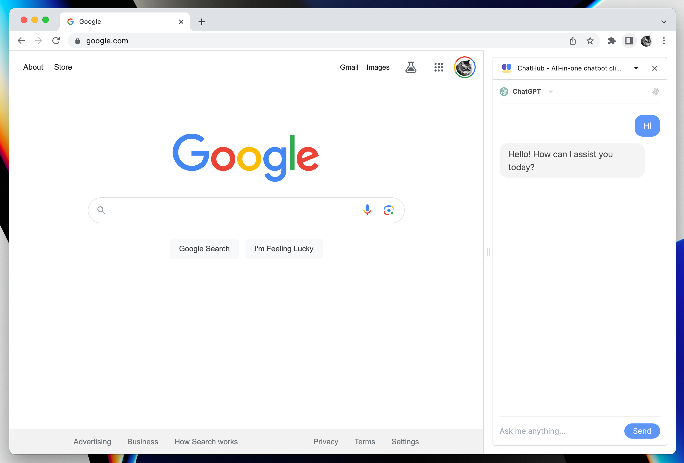Open Google Lens image search
Image resolution: width=684 pixels, height=463 pixels.
click(x=389, y=210)
